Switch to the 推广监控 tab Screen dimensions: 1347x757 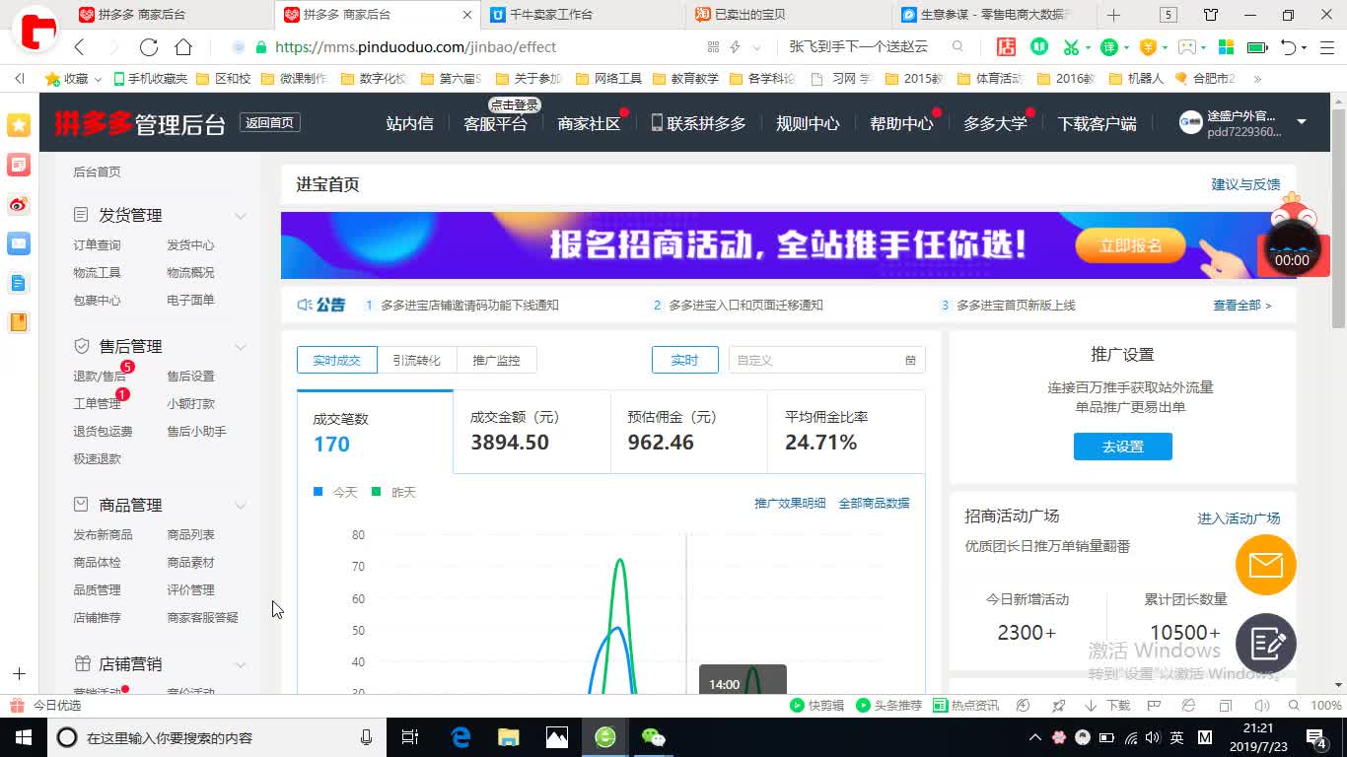coord(496,360)
